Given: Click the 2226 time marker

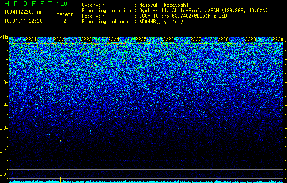Looking at the screenshot, I should point(168,39).
